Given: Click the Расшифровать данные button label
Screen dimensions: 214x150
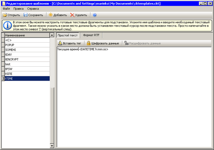Looking at the screenshot, I should click(145, 43).
